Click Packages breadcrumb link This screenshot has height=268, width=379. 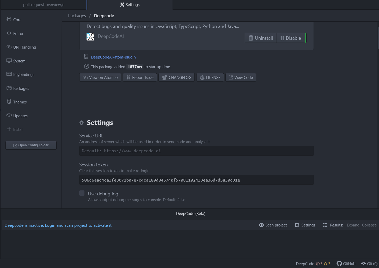(77, 16)
